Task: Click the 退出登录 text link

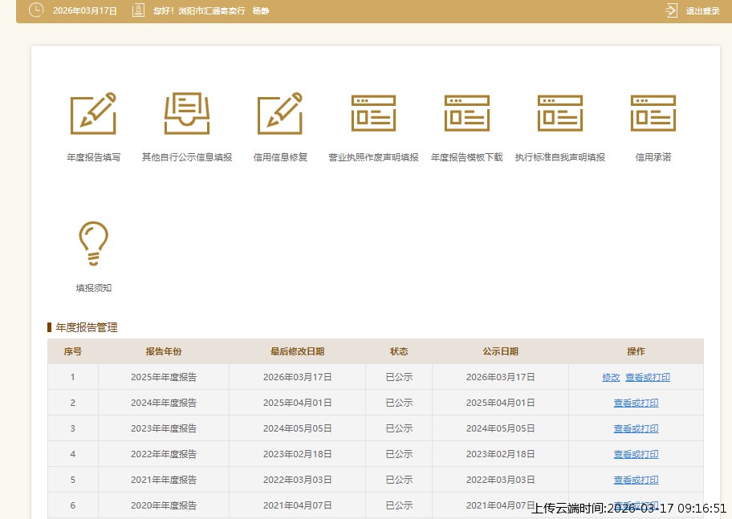Action: pyautogui.click(x=702, y=11)
